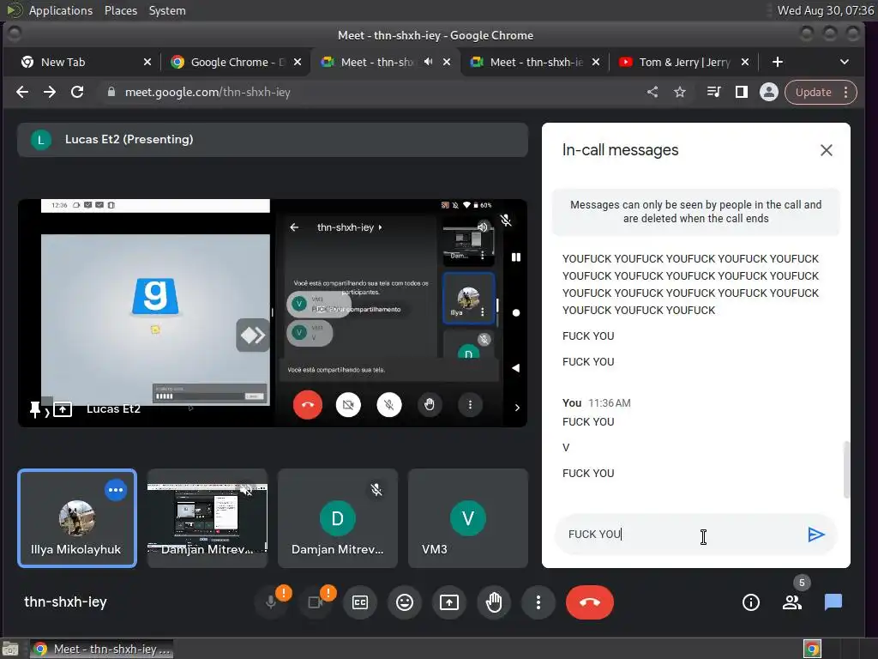Expand the tab search dropdown arrow
Image resolution: width=878 pixels, height=659 pixels.
845,62
